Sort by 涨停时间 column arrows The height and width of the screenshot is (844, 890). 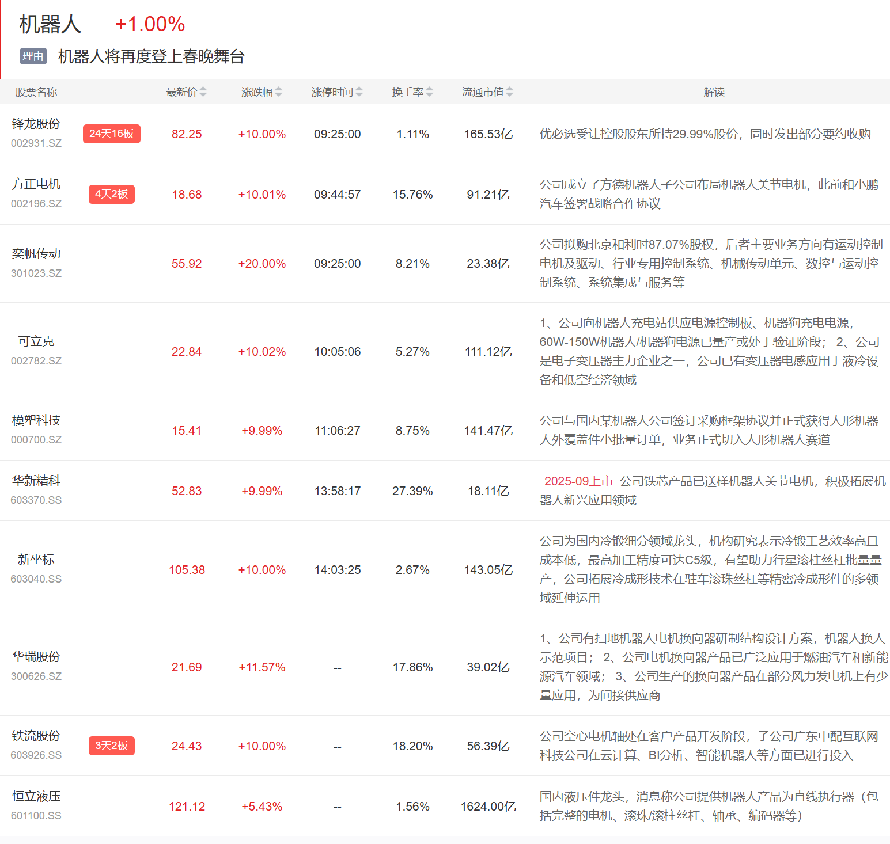[359, 92]
